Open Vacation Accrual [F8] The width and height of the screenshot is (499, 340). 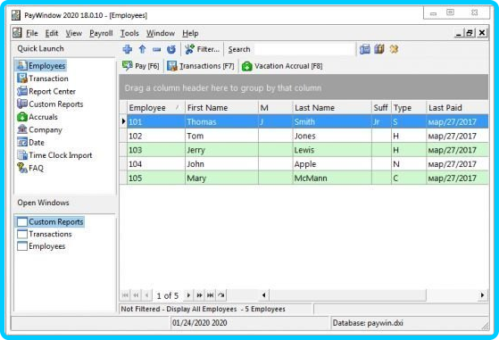tap(282, 66)
